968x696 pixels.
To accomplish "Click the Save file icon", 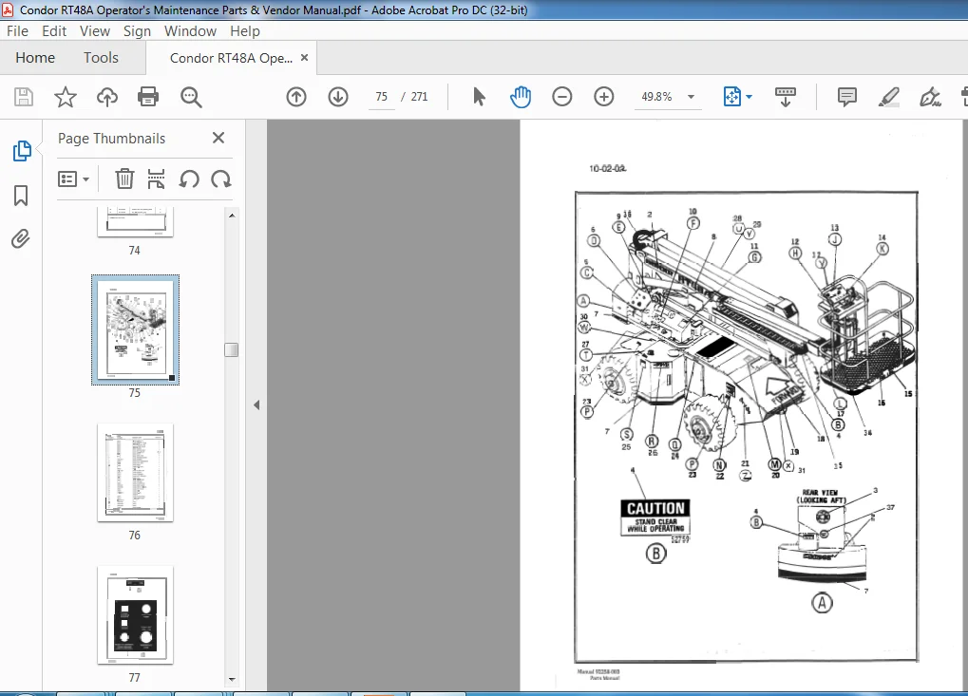I will coord(24,97).
